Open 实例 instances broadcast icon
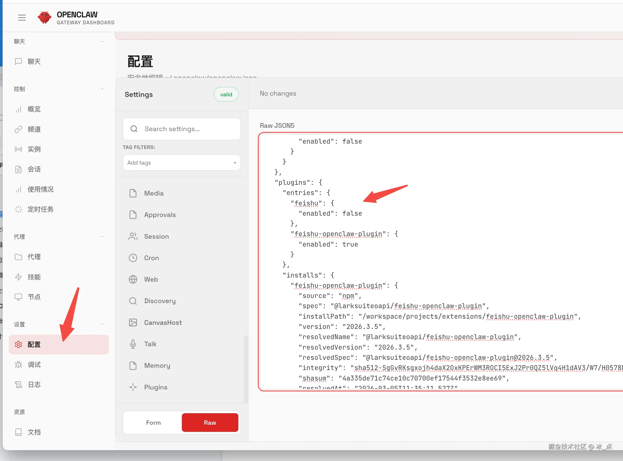The image size is (623, 461). 18,149
